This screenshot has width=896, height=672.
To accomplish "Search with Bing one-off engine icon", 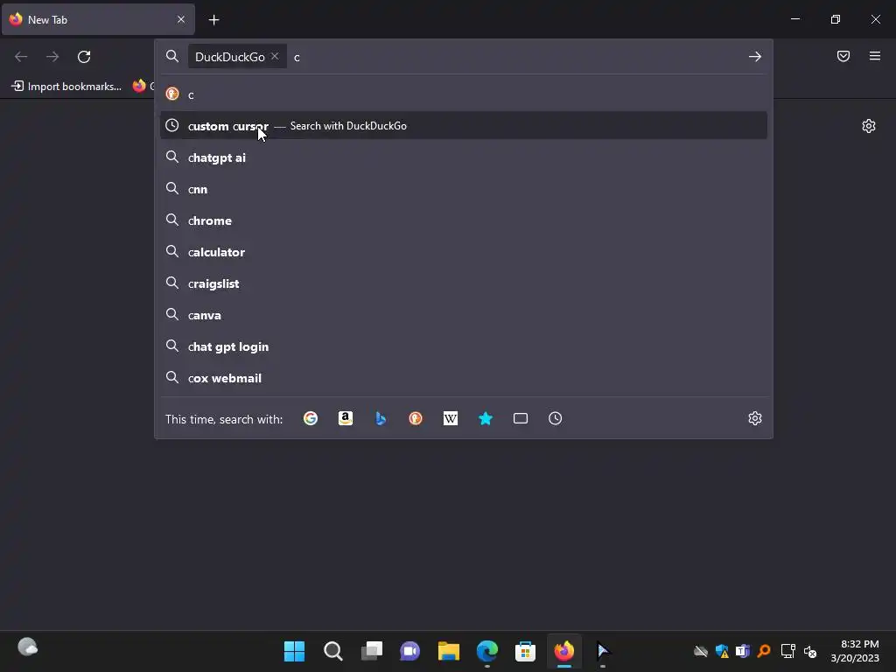I will (x=381, y=419).
